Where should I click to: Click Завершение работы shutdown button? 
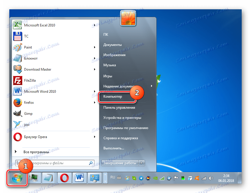(x=120, y=163)
